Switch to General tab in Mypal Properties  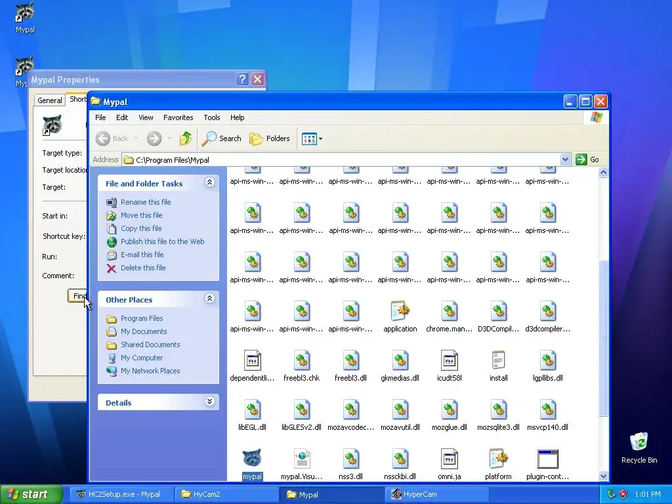click(x=50, y=100)
